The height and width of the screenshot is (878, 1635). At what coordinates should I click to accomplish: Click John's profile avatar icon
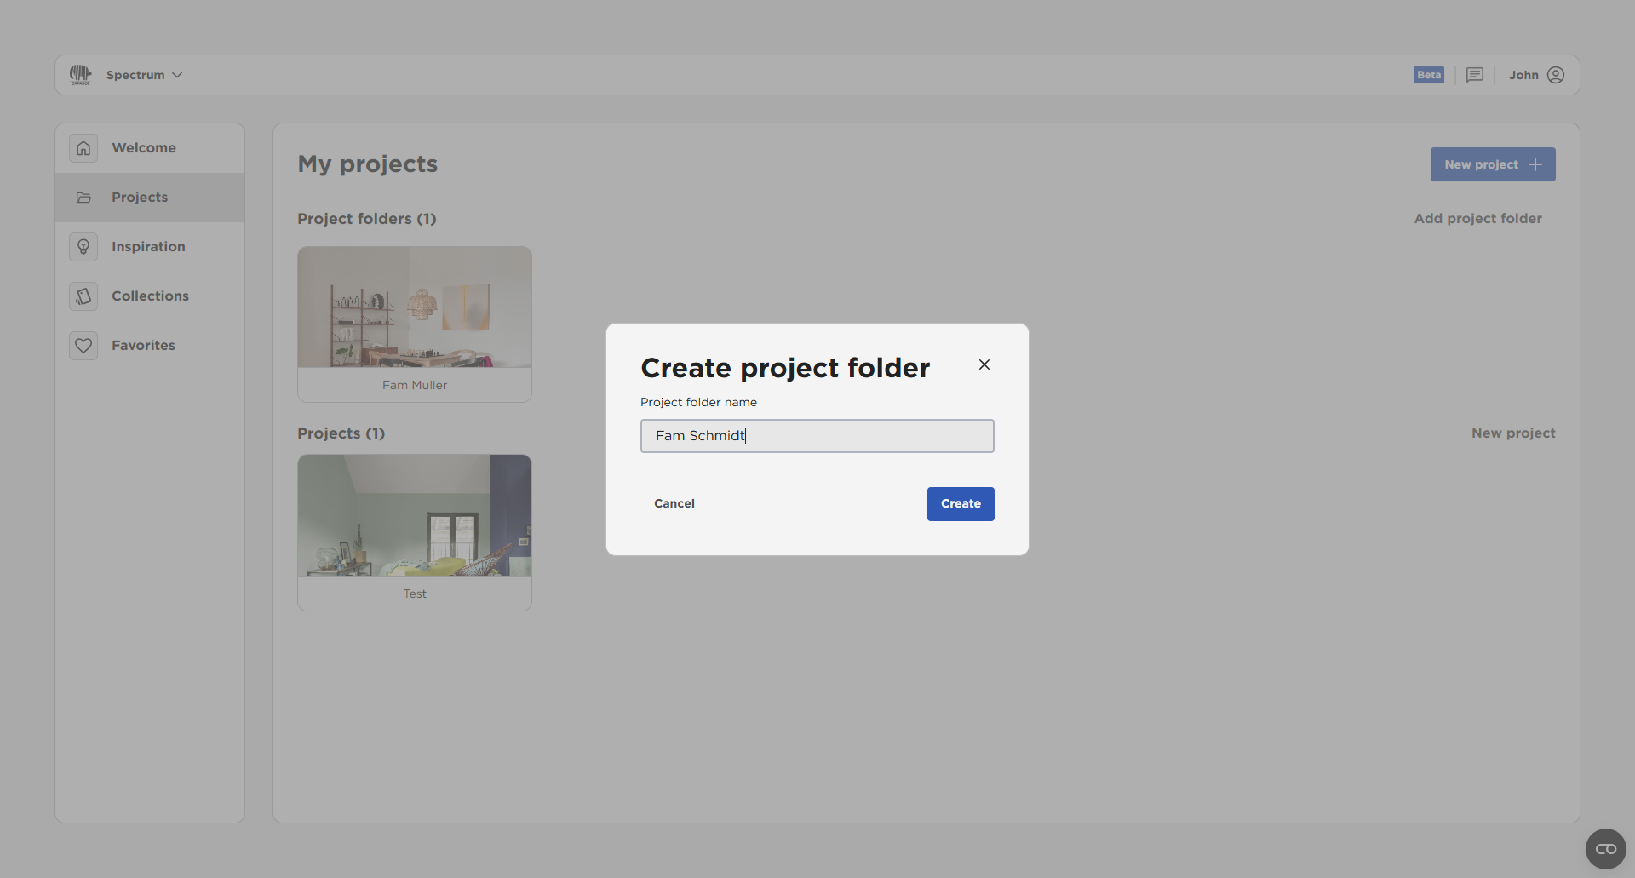point(1557,74)
